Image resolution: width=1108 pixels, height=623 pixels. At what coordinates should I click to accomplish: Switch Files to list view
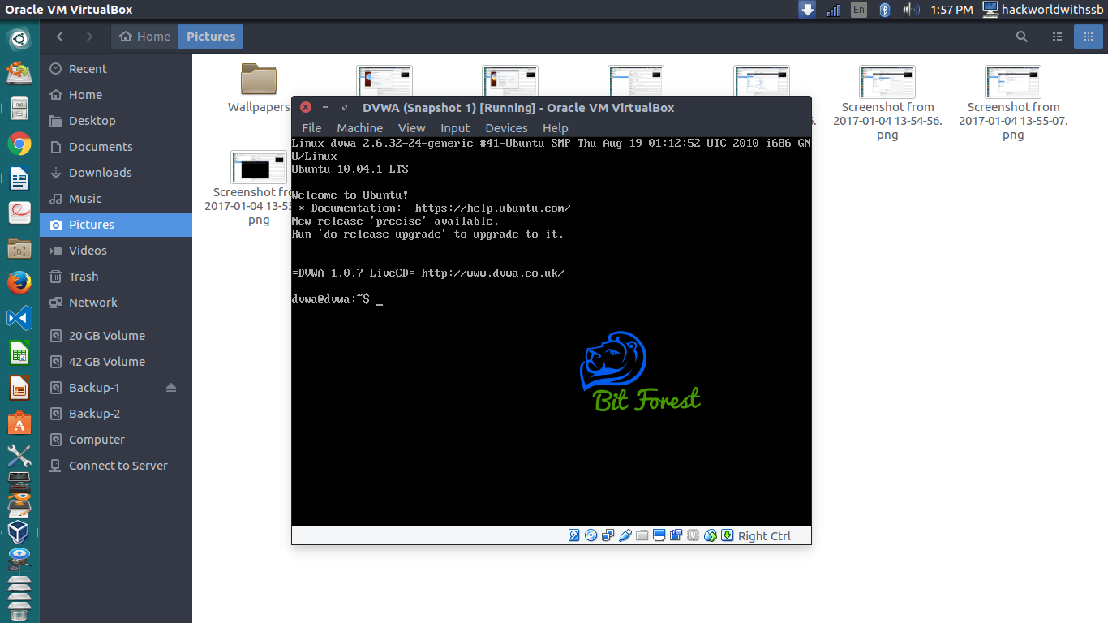point(1057,37)
